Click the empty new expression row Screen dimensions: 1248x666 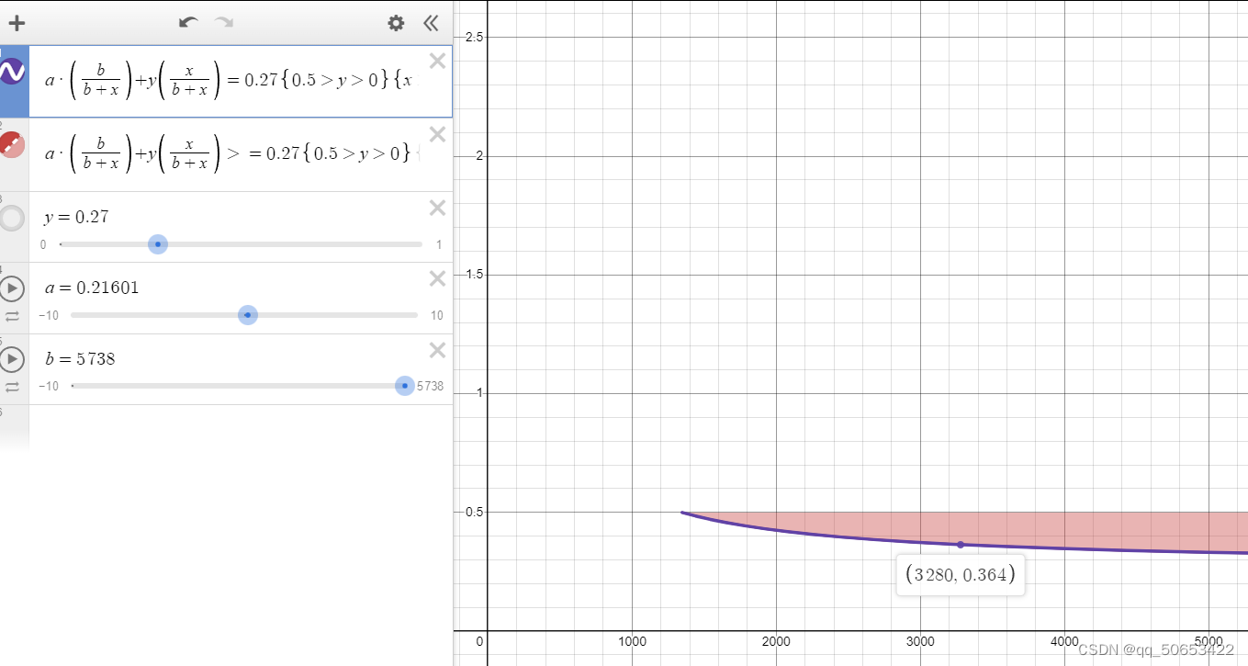[226, 427]
